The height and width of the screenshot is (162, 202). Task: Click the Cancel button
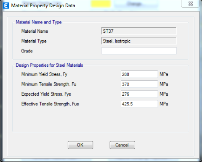coord(122,145)
